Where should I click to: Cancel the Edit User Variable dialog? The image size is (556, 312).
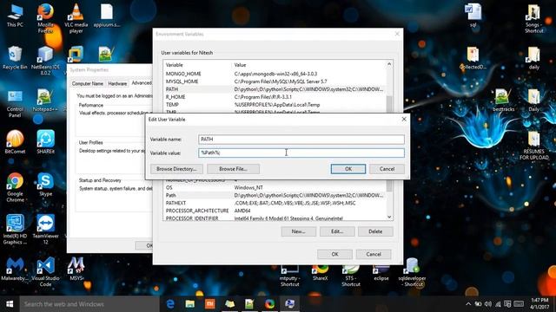(387, 169)
